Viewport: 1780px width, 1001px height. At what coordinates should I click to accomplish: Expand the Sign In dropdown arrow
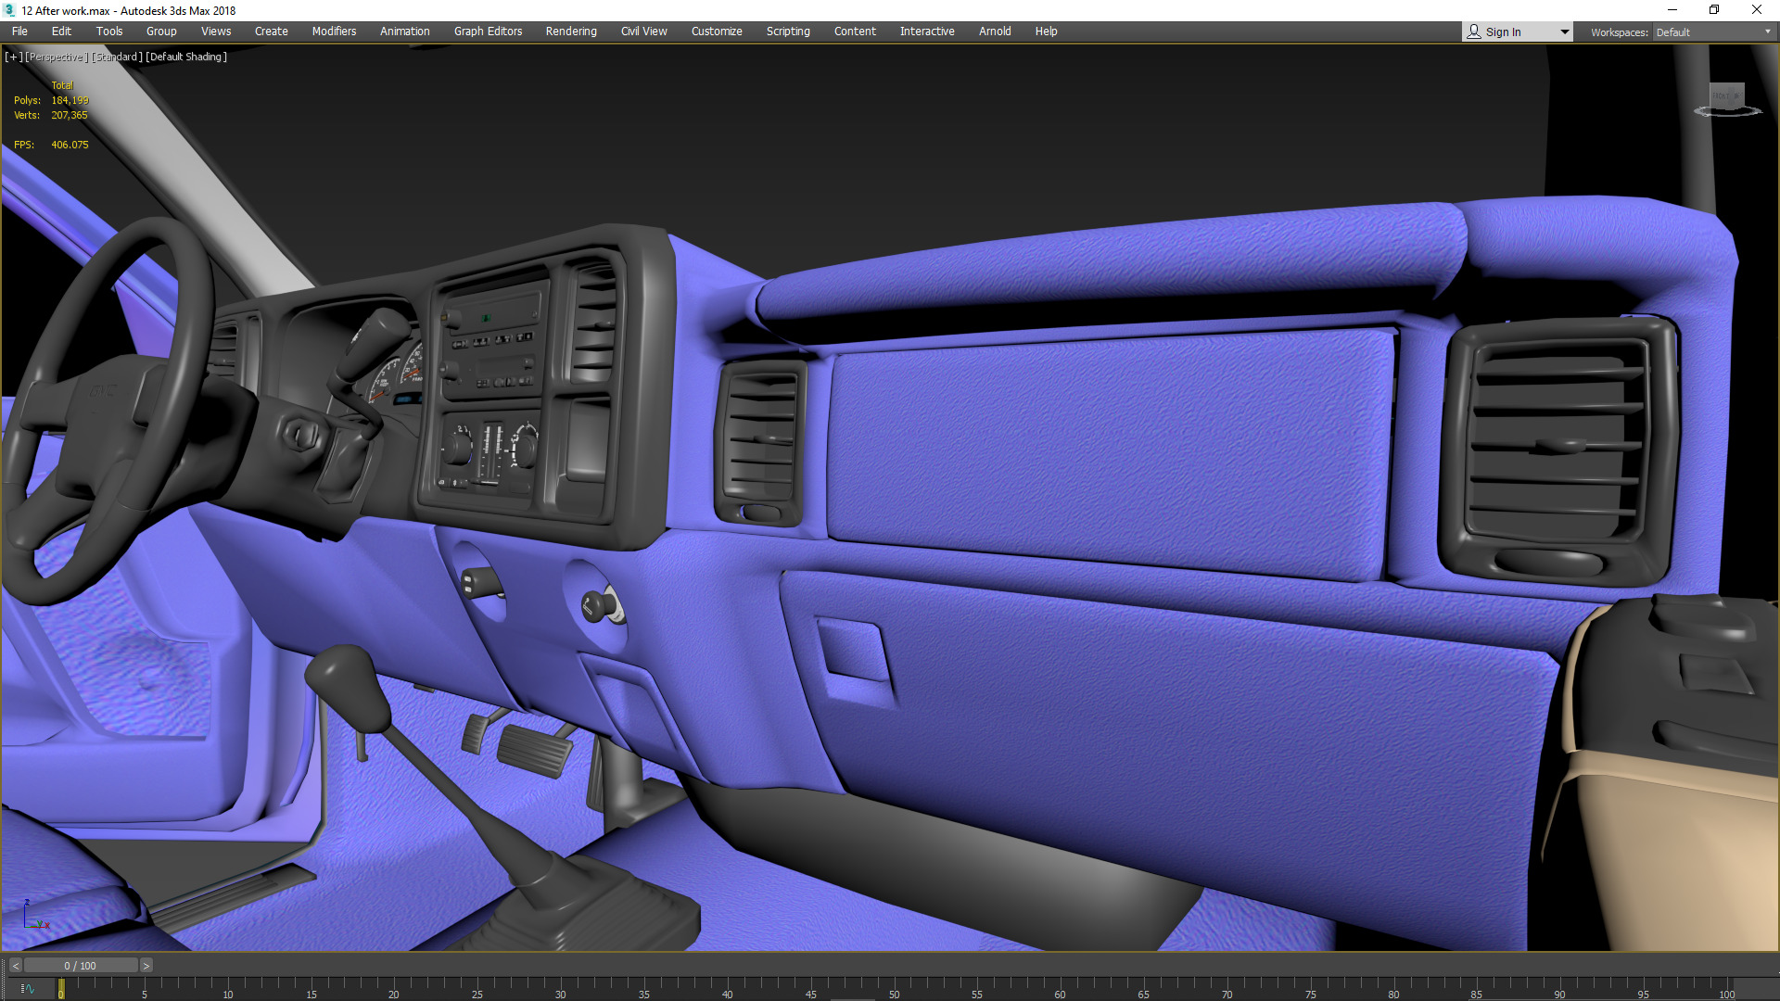(x=1564, y=32)
